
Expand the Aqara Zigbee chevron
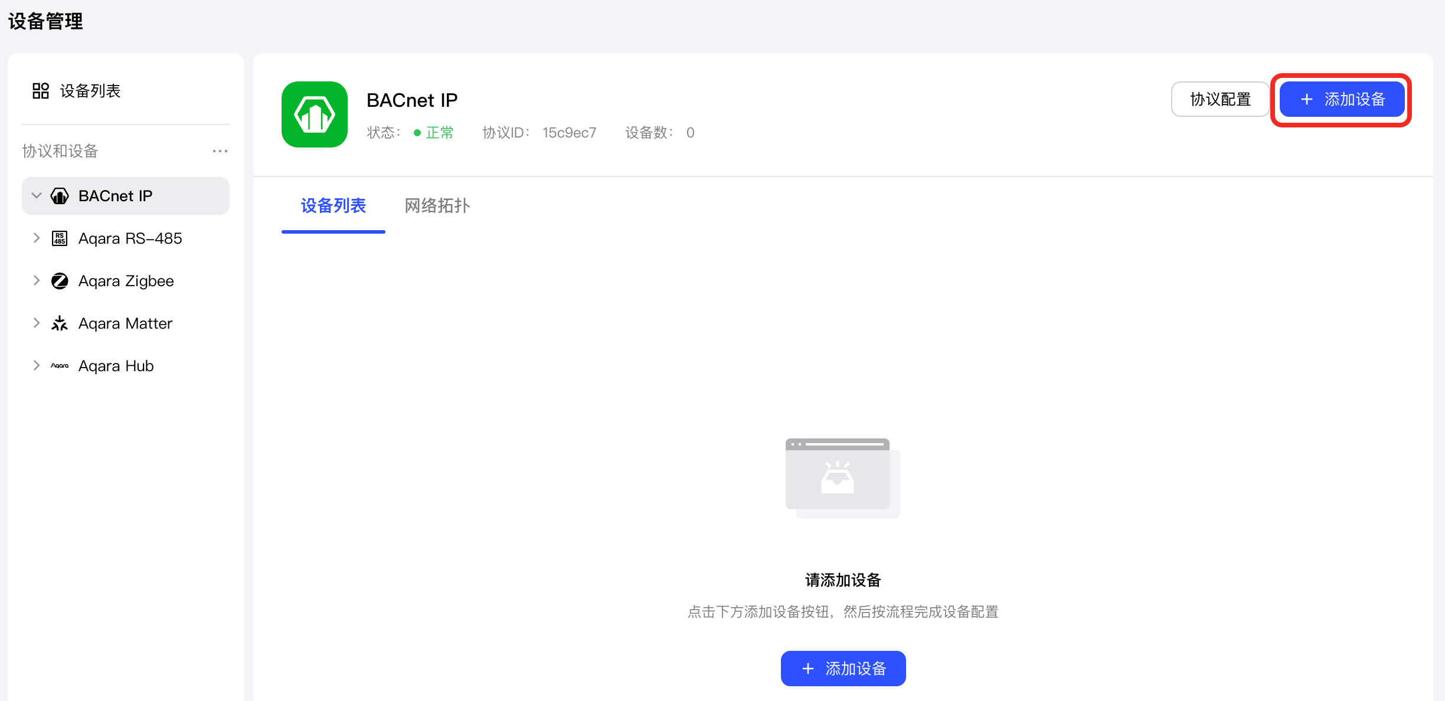[x=37, y=281]
